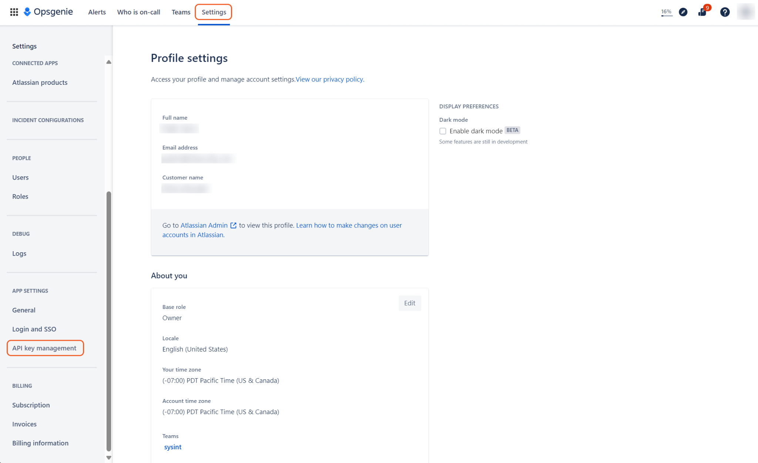This screenshot has height=463, width=758.
Task: Open the Atlassian app switcher grid
Action: point(14,12)
